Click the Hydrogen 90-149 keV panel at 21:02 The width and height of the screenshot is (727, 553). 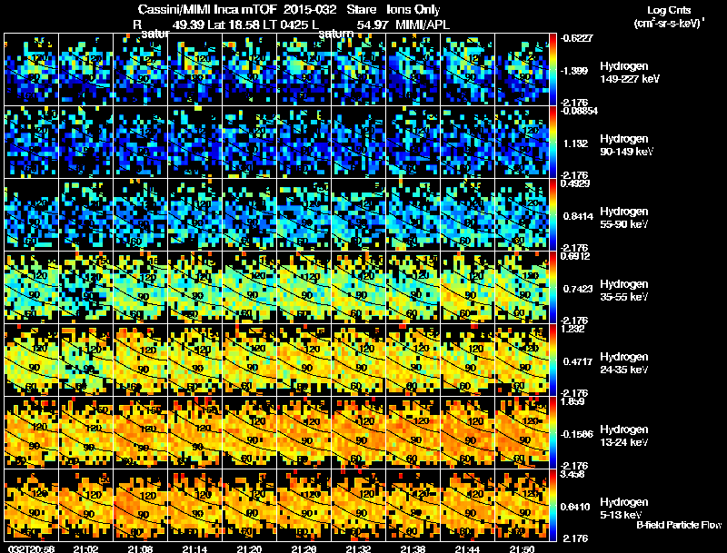85,142
